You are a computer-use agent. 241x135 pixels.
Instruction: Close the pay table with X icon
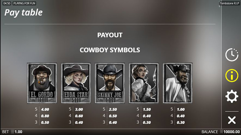pyautogui.click(x=232, y=120)
